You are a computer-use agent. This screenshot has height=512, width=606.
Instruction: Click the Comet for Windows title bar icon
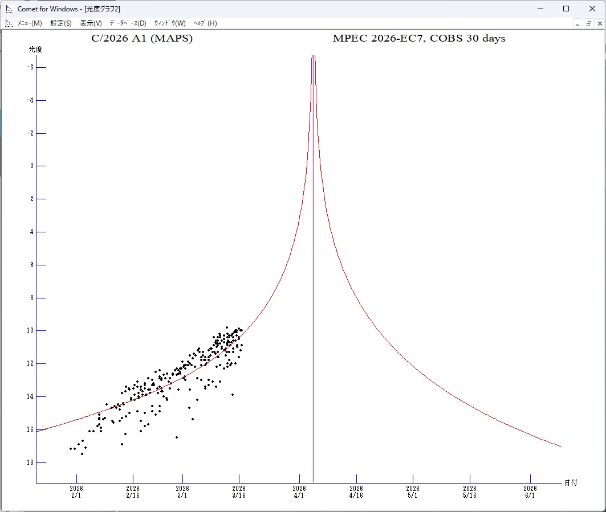pos(9,9)
